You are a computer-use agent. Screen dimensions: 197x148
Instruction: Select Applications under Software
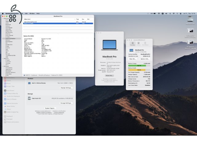point(9,69)
